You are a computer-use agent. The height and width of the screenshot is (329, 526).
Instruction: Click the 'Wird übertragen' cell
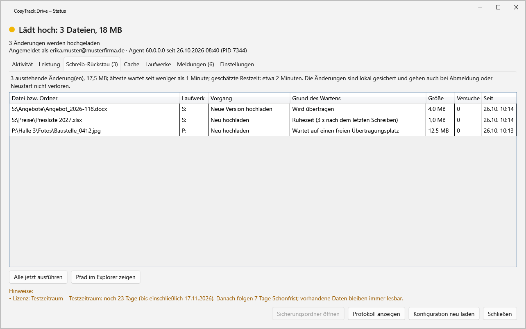click(x=358, y=109)
